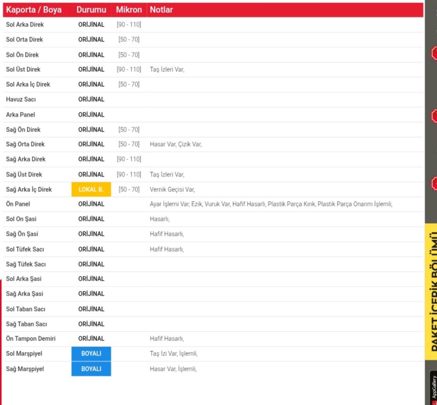
Task: Click the Sol On Şasi row label
Action: [21, 219]
